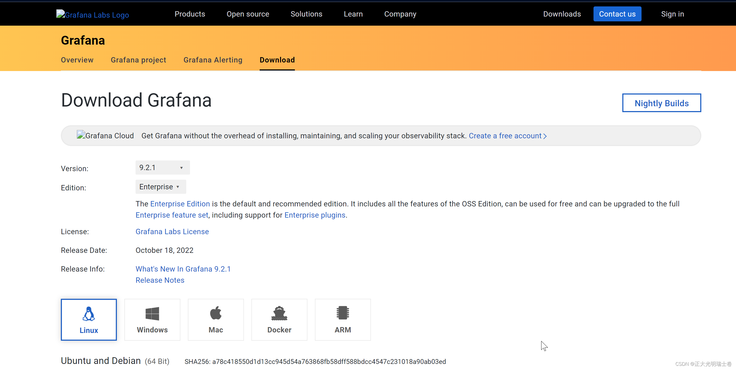Follow What's New In Grafana 9.2.1 link
This screenshot has width=736, height=369.
point(183,269)
